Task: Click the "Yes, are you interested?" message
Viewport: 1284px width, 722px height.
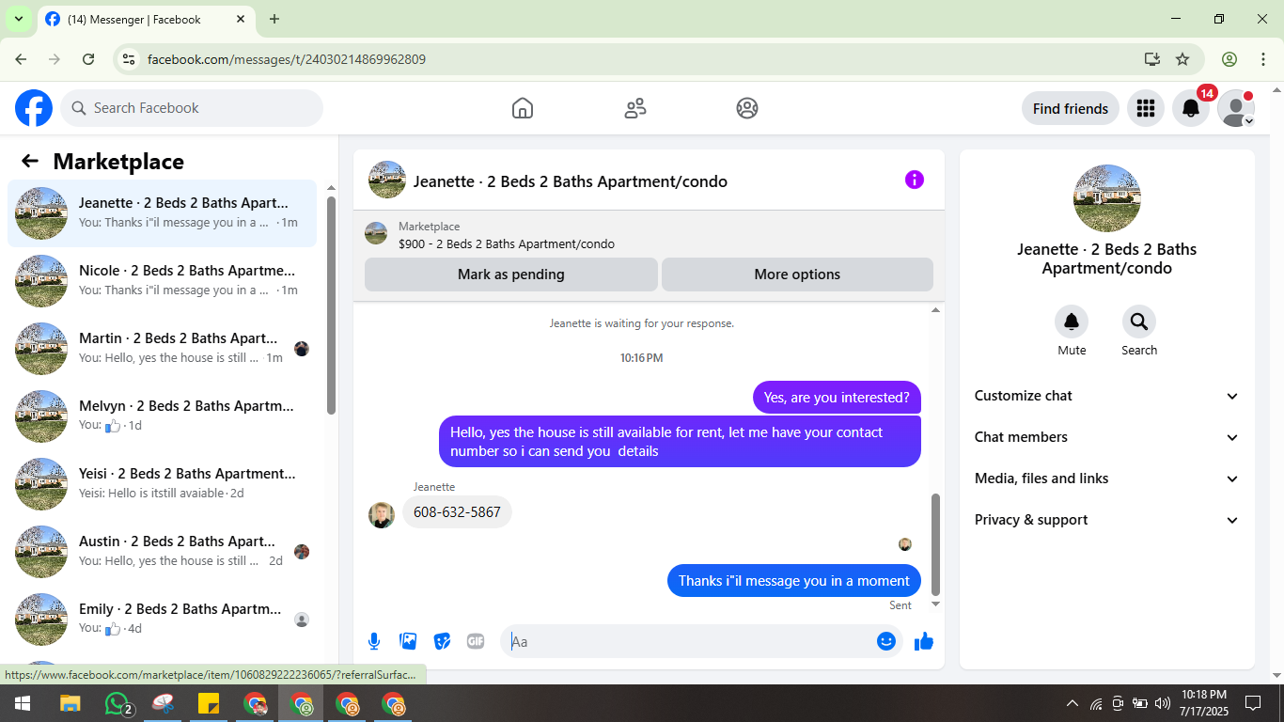Action: [837, 398]
